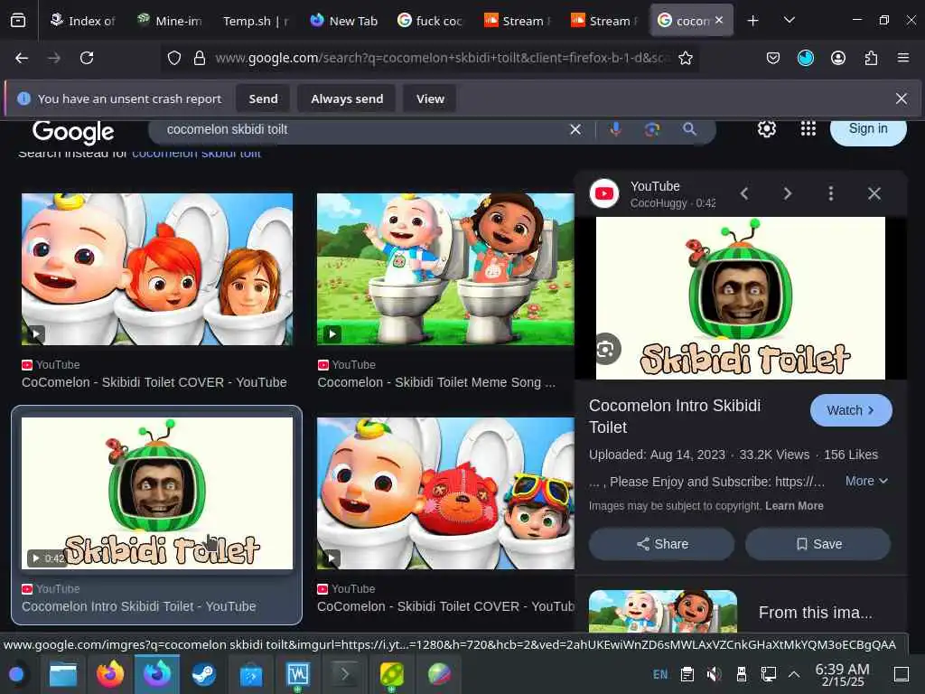
Task: Open the file manager in taskbar
Action: click(63, 674)
